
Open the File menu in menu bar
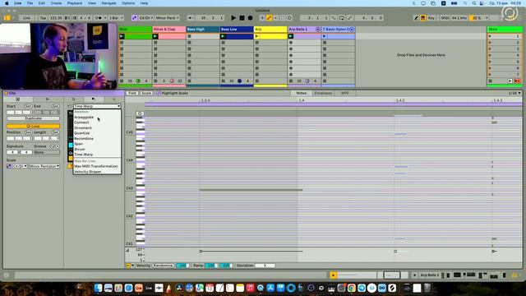point(30,3)
